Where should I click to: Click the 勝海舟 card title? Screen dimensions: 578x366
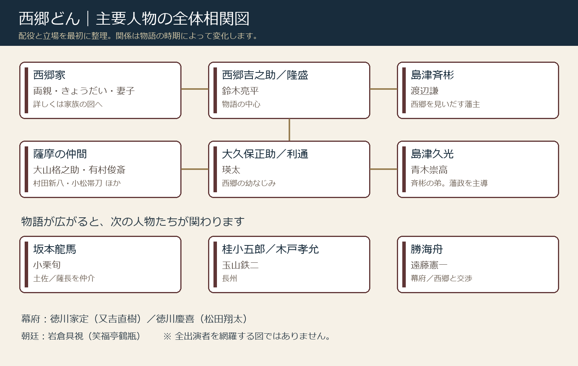pyautogui.click(x=427, y=249)
